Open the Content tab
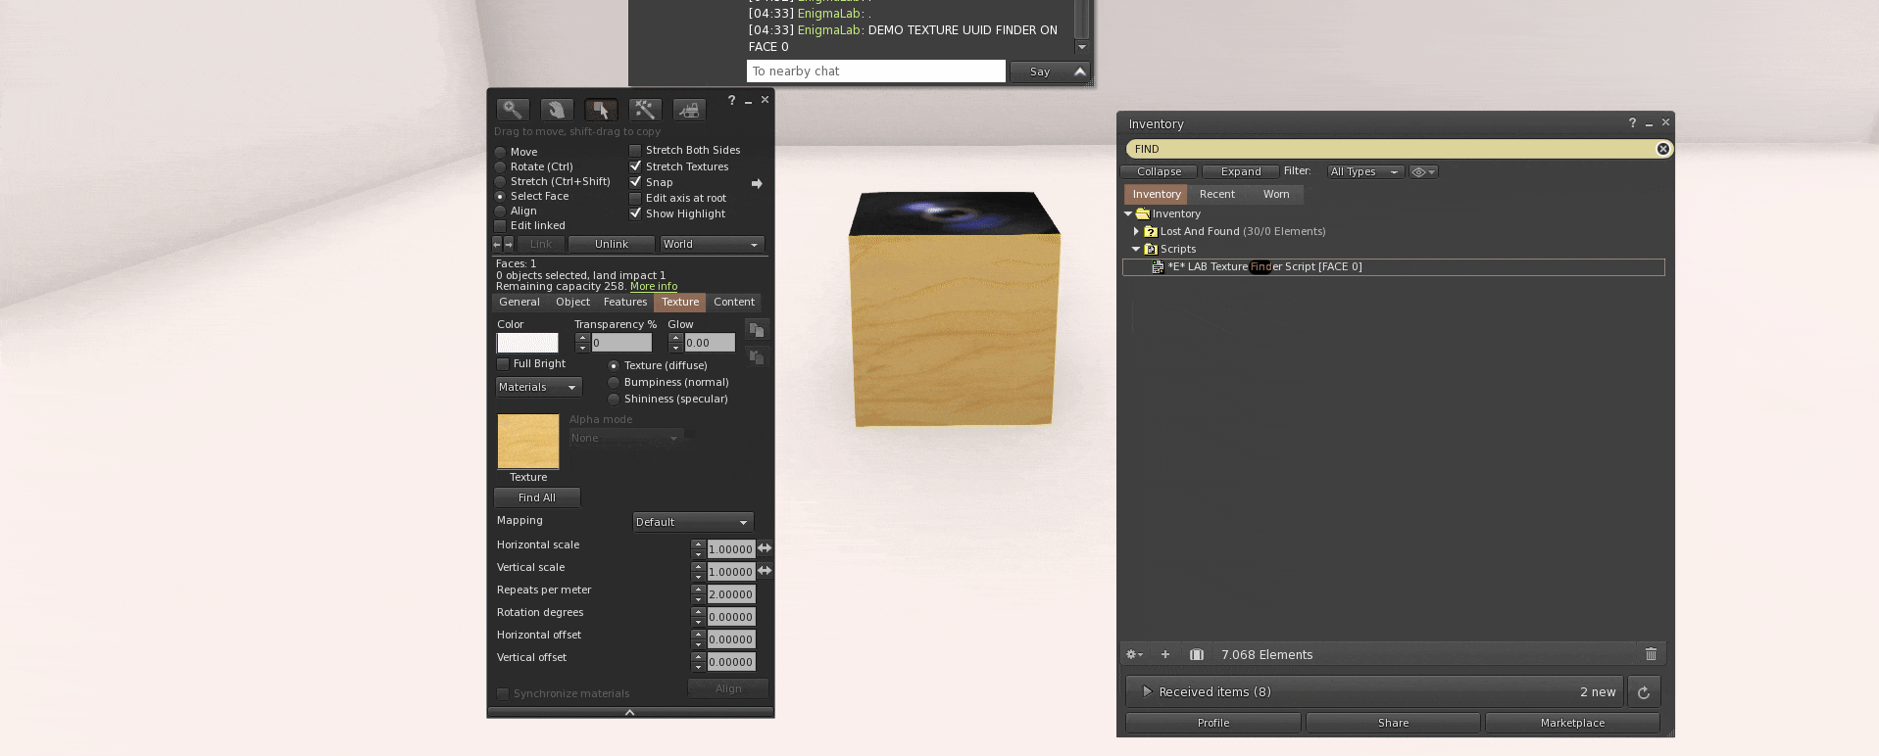The width and height of the screenshot is (1879, 756). click(734, 302)
